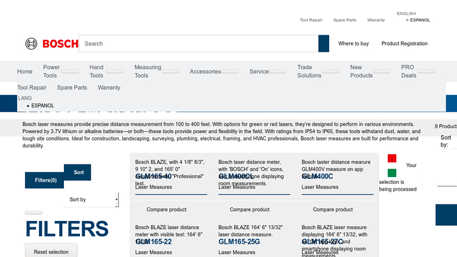Click inside the Search input field

(x=198, y=43)
